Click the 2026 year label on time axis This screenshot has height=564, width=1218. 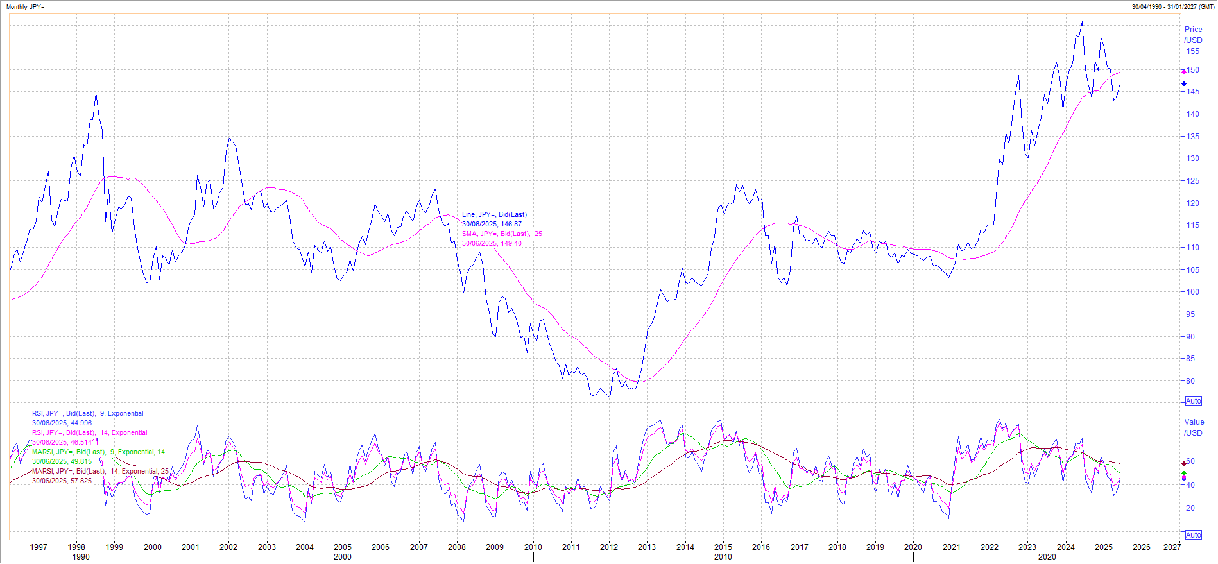tap(1142, 547)
